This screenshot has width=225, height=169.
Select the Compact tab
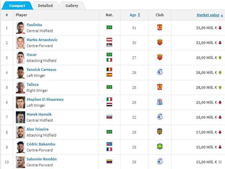17,6
